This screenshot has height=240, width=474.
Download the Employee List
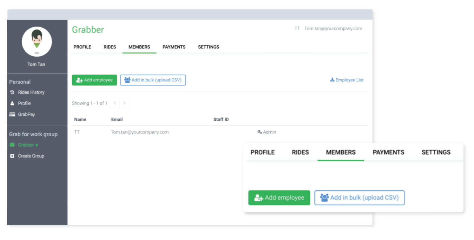coord(347,80)
